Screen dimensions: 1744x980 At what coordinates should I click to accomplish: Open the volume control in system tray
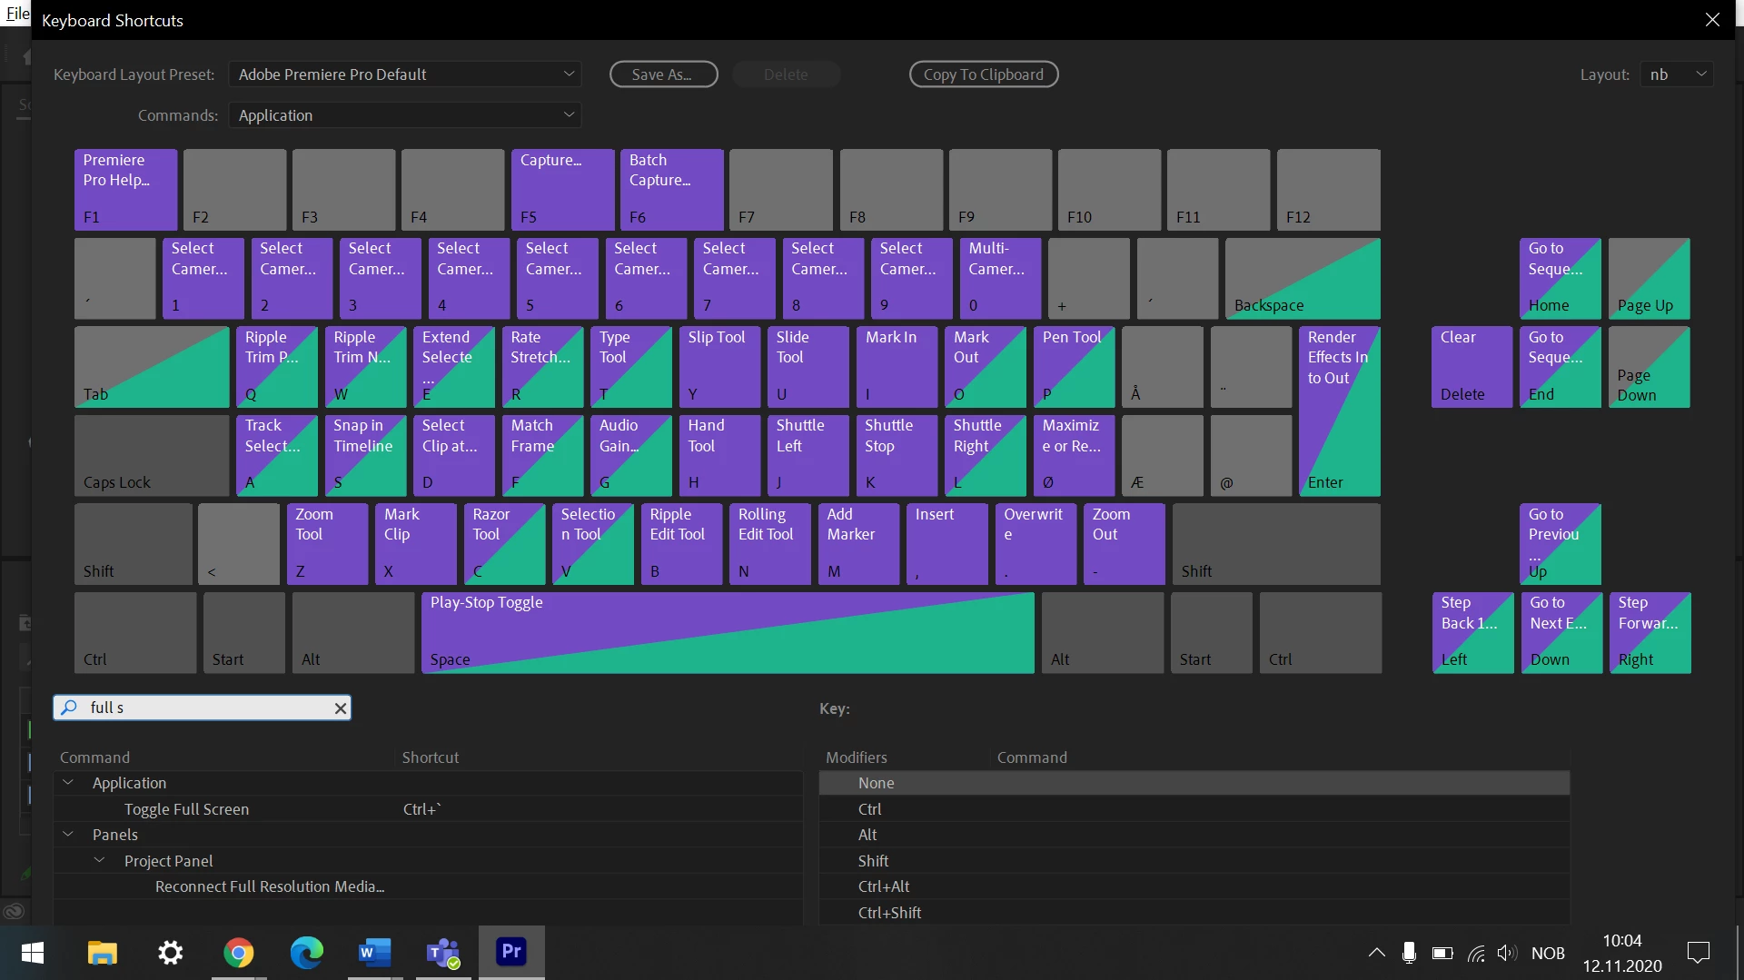click(1507, 953)
